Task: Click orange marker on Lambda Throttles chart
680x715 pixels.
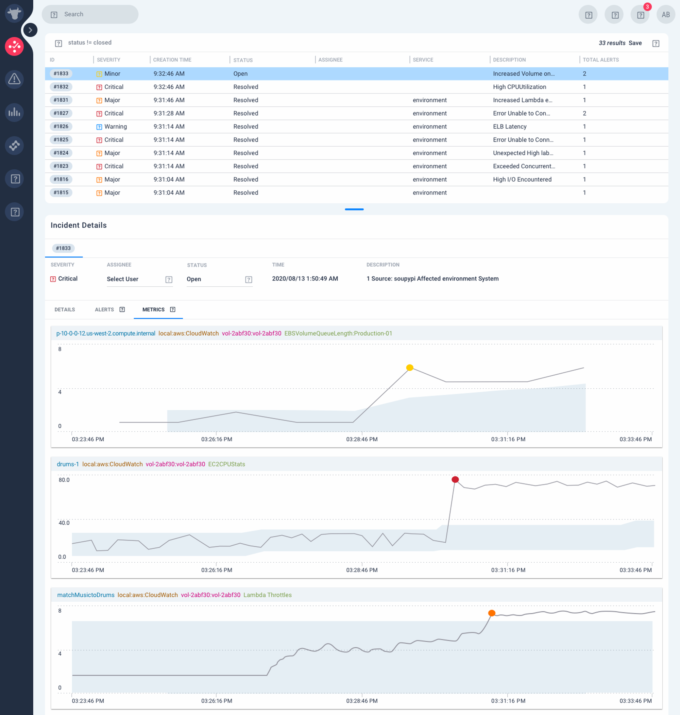Action: pyautogui.click(x=492, y=613)
